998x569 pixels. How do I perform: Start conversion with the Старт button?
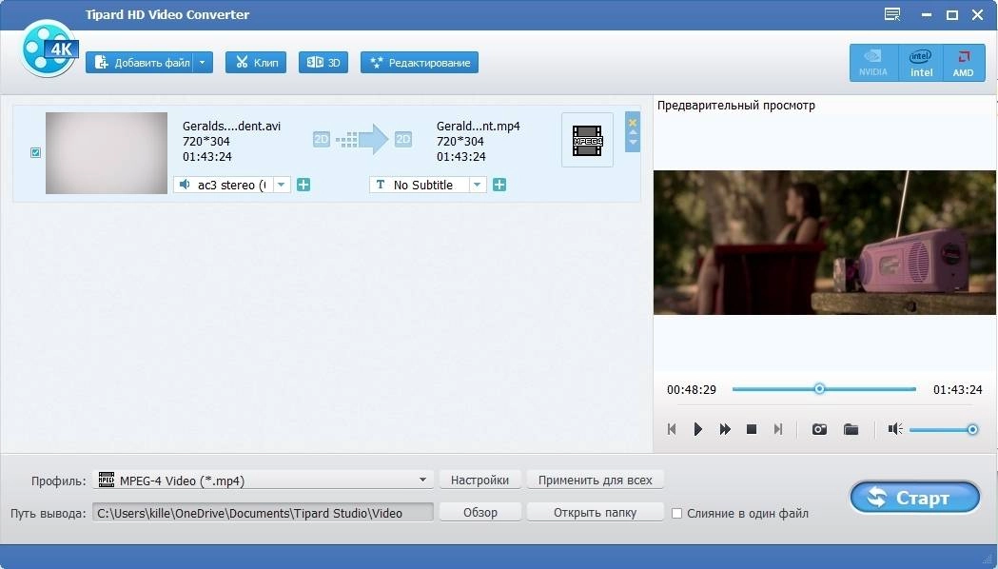914,497
